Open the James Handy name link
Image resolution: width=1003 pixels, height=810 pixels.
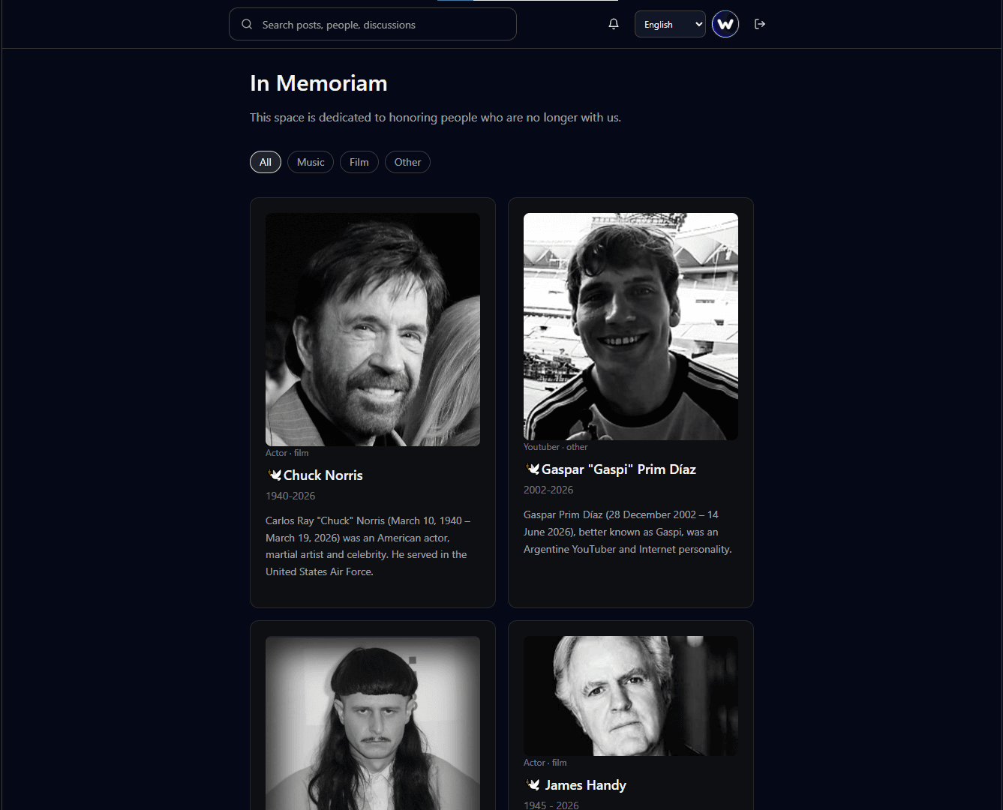click(585, 784)
